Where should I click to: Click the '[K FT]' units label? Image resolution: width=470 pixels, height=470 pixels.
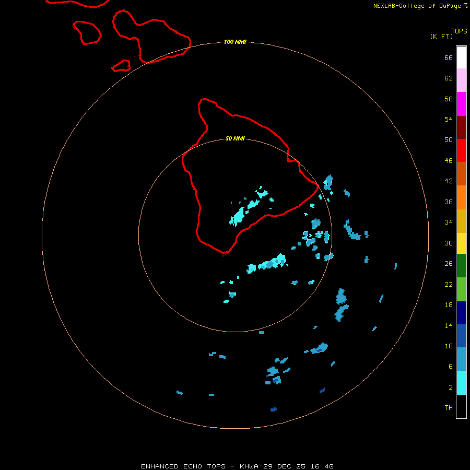[x=441, y=36]
